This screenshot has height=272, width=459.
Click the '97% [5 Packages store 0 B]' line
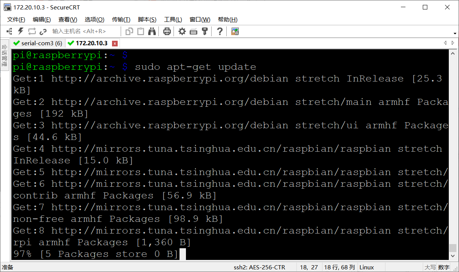(x=95, y=254)
